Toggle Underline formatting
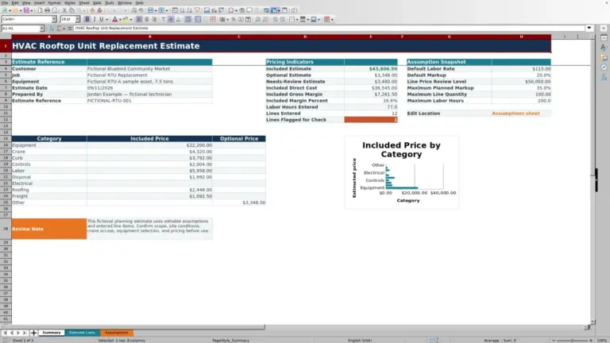Viewport: 610px width, 343px height. (x=102, y=19)
